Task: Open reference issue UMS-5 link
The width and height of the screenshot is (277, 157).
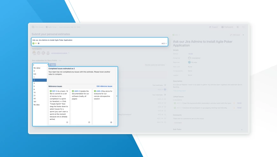Action: [77, 91]
